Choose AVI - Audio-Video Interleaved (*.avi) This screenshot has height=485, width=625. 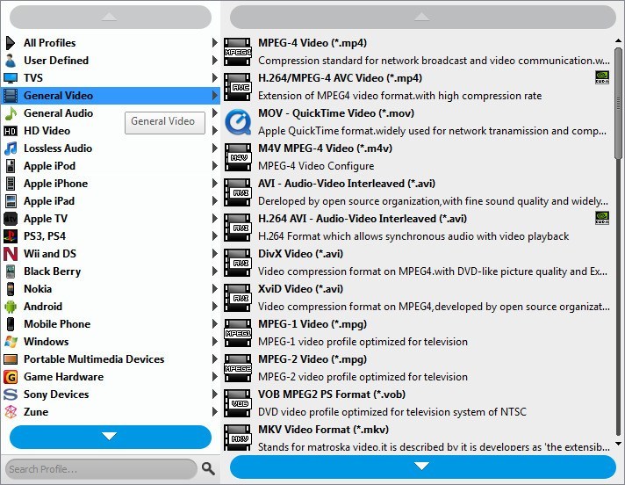point(417,192)
